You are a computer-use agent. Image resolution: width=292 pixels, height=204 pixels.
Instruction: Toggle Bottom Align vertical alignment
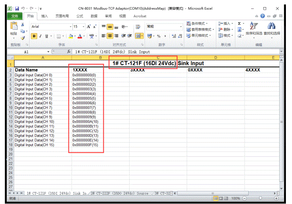116,27
